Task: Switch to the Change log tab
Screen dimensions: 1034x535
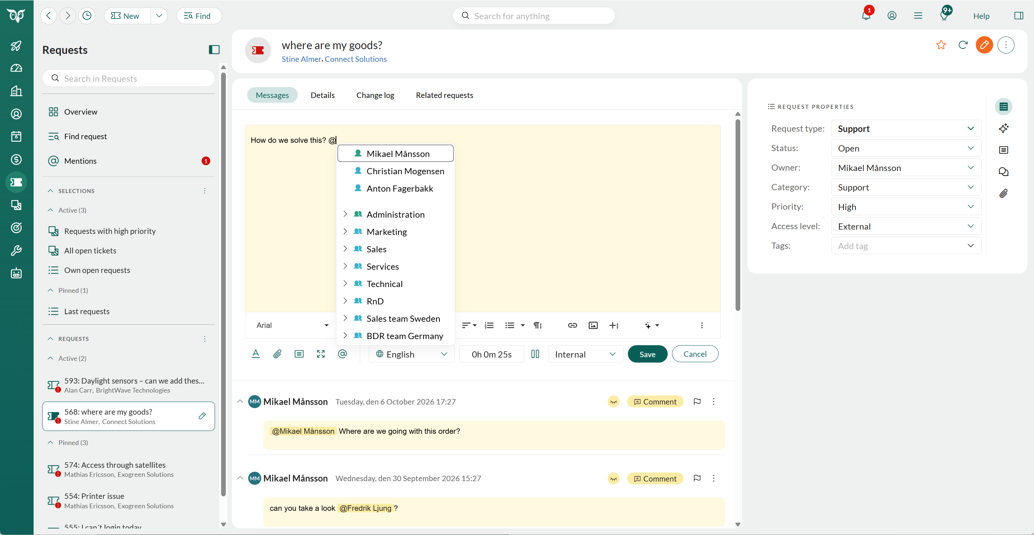Action: [375, 95]
